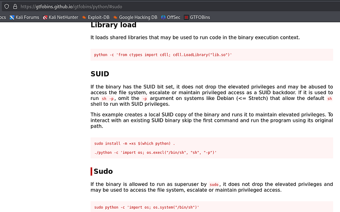The image size is (340, 212).
Task: Click the padlock site security icon
Action: pyautogui.click(x=15, y=6)
